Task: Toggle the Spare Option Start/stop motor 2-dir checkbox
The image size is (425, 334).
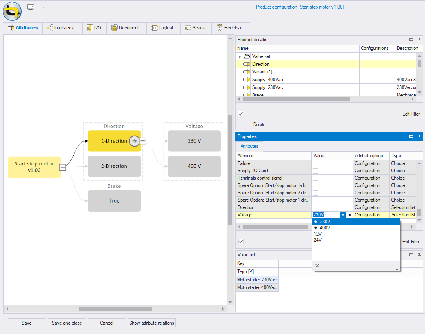Action: pos(315,193)
